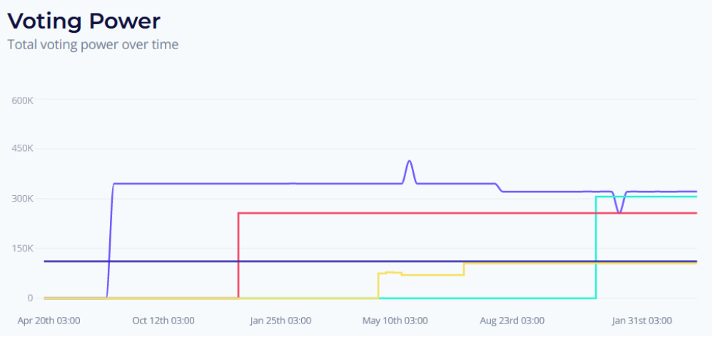
Task: Click the purple line peak above 400K
Action: (409, 161)
